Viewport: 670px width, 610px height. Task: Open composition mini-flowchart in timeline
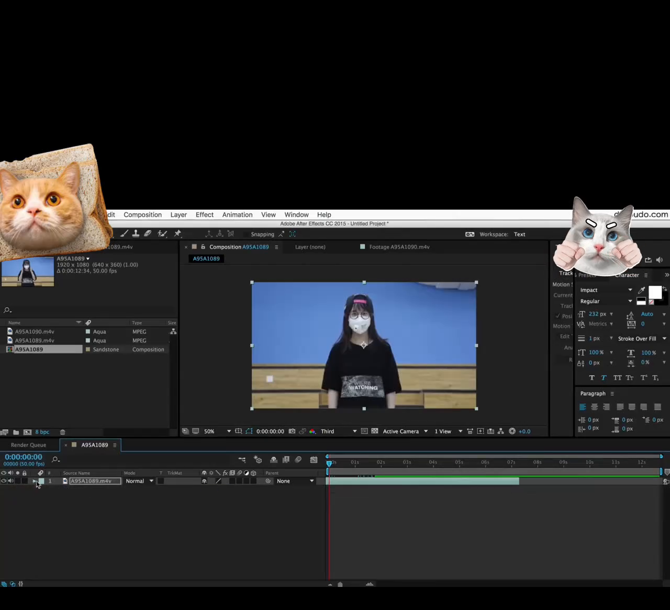coord(242,460)
